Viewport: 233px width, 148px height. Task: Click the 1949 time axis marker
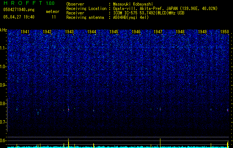point(202,31)
